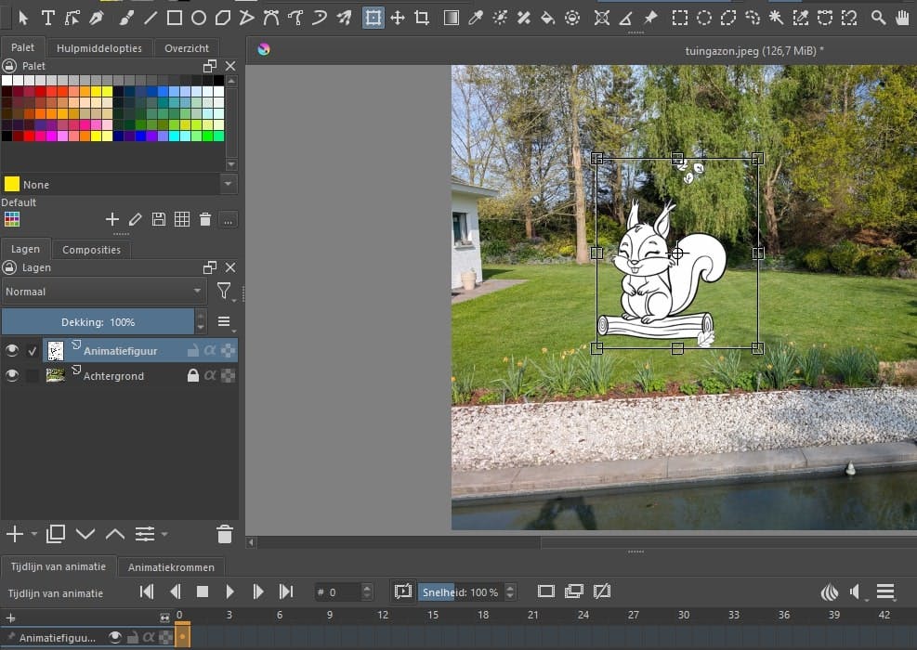The image size is (917, 650).
Task: Open the Animatiekrommen tab
Action: point(171,567)
